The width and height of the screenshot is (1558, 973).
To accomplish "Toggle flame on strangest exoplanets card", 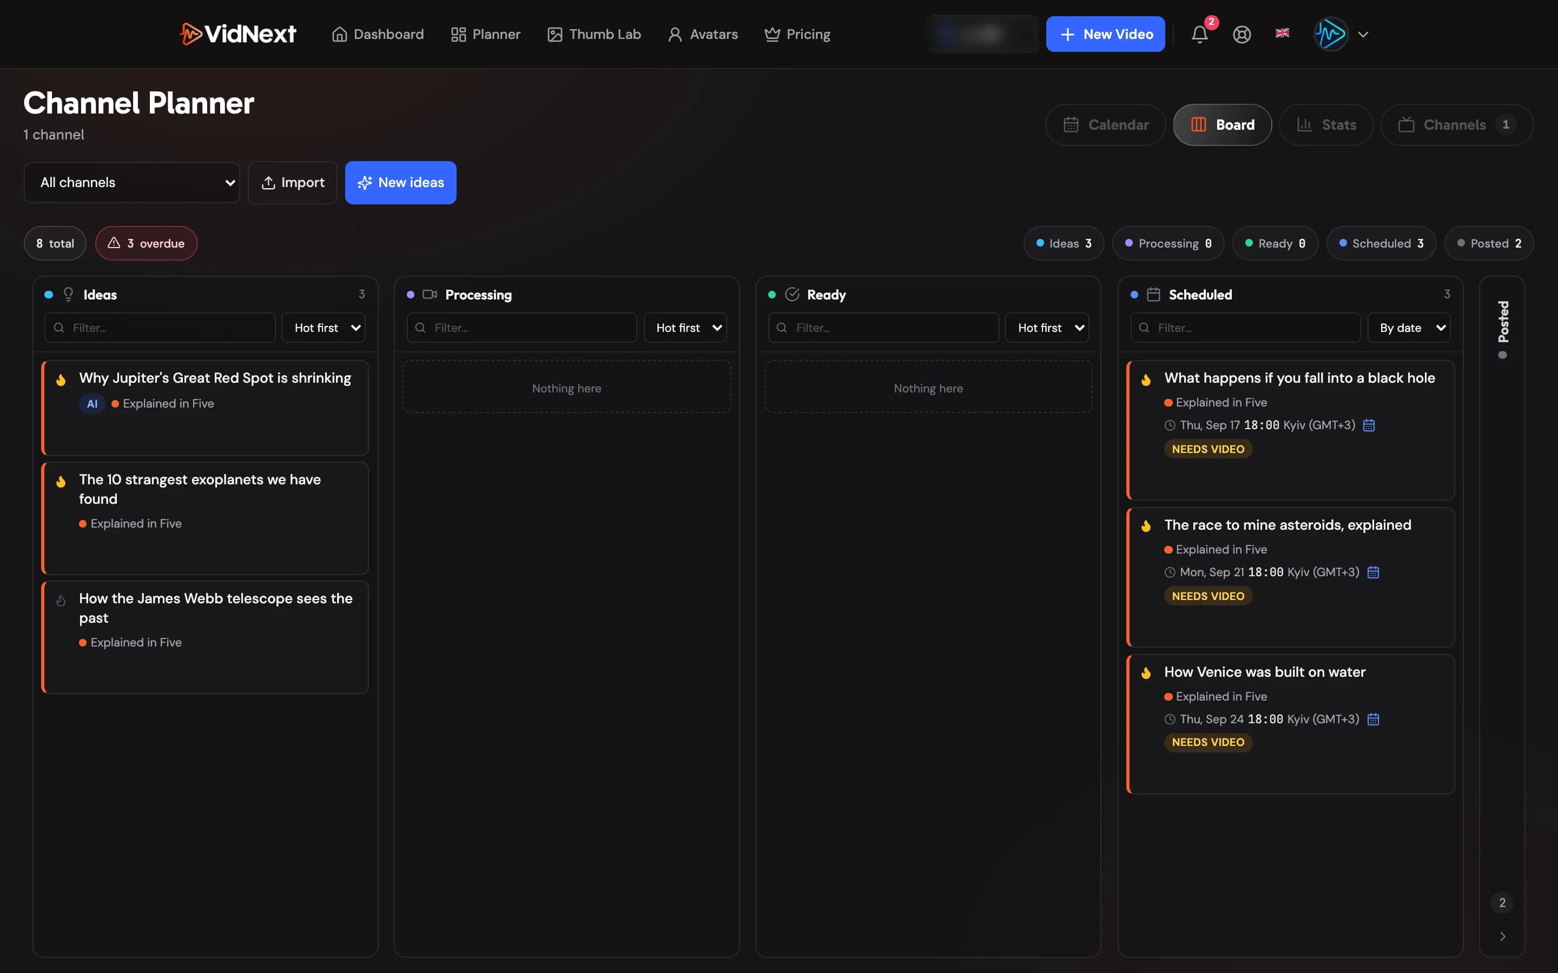I will 61,481.
